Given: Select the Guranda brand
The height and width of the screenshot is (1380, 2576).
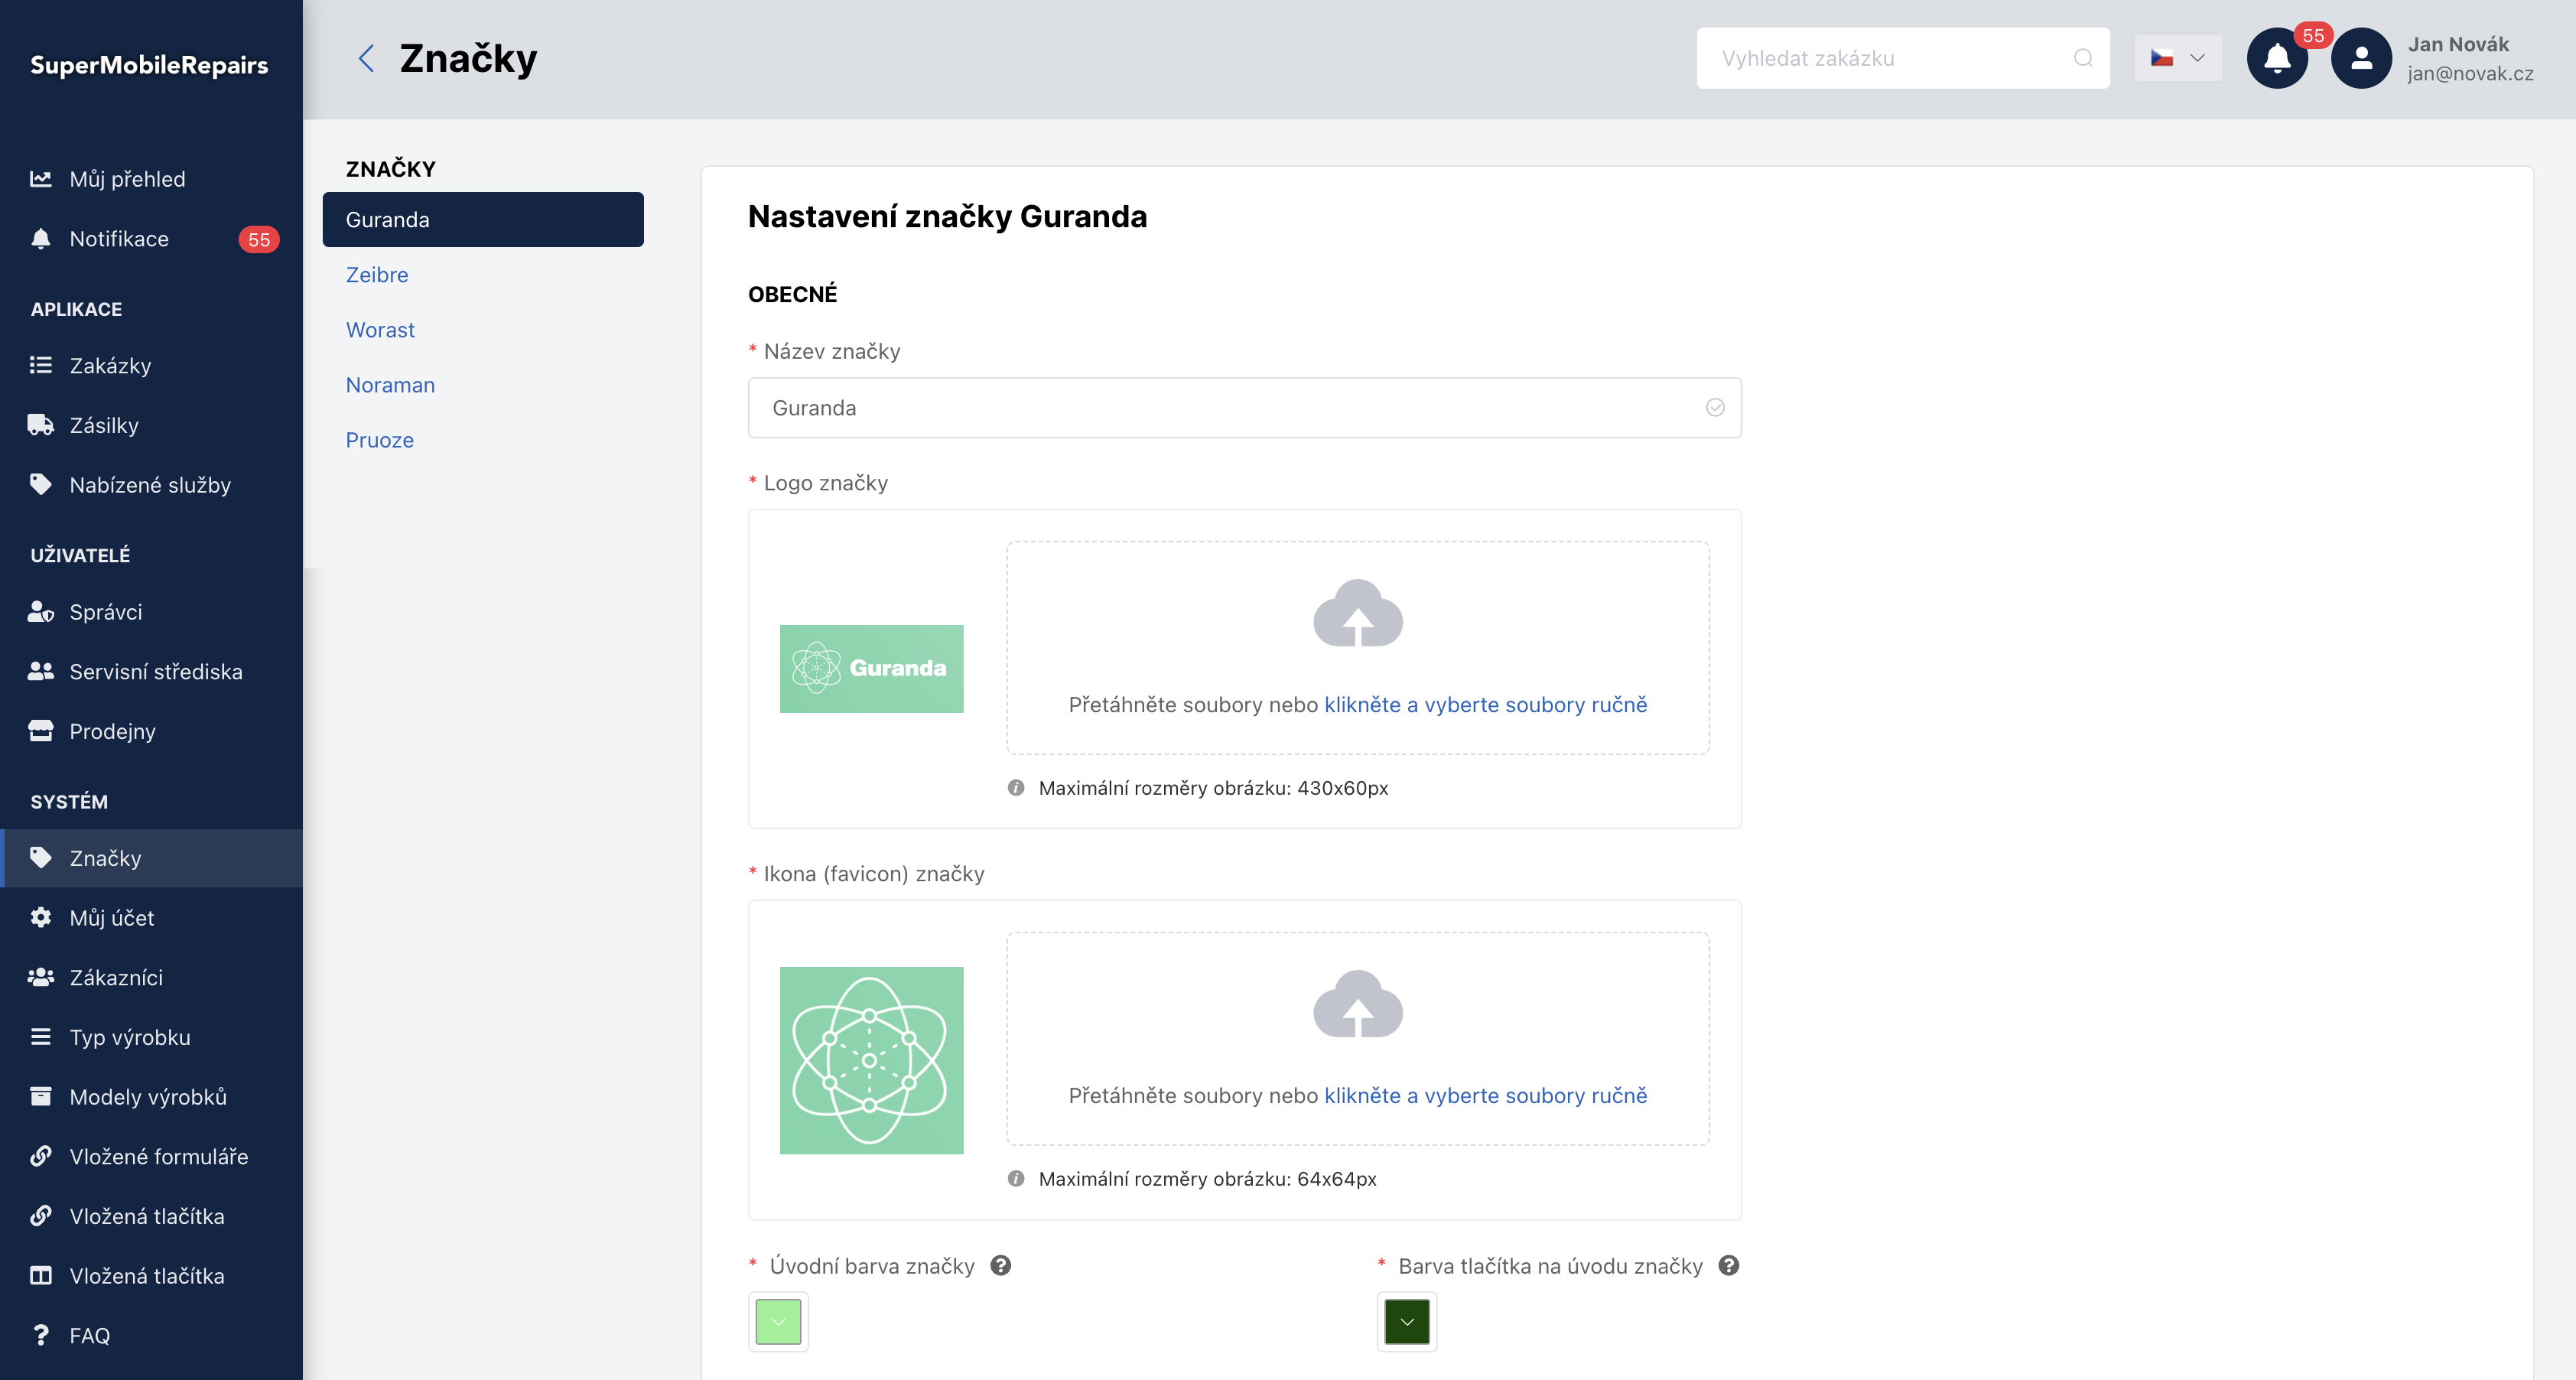Looking at the screenshot, I should point(483,219).
